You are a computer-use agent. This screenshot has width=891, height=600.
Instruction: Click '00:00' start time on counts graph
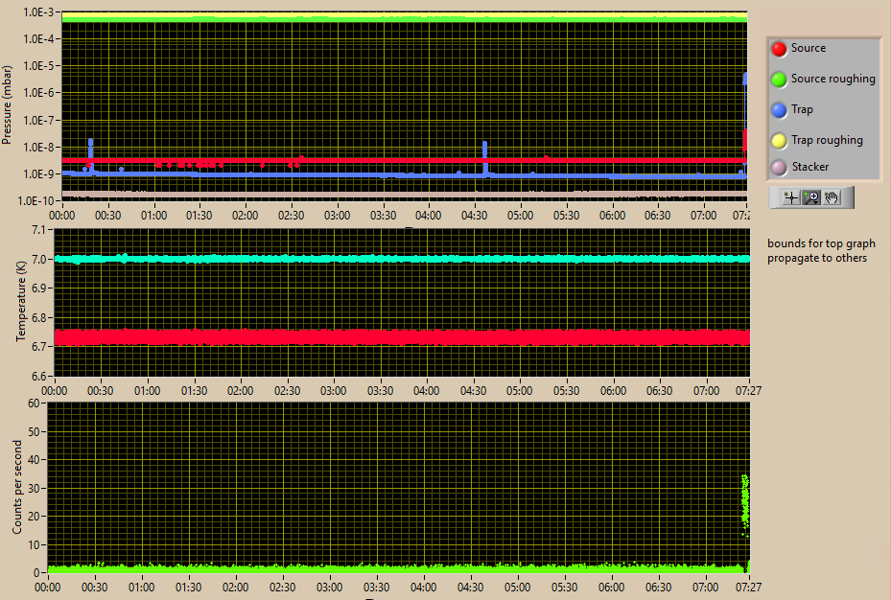[48, 588]
